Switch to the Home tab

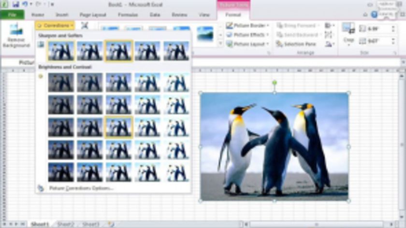tap(38, 15)
